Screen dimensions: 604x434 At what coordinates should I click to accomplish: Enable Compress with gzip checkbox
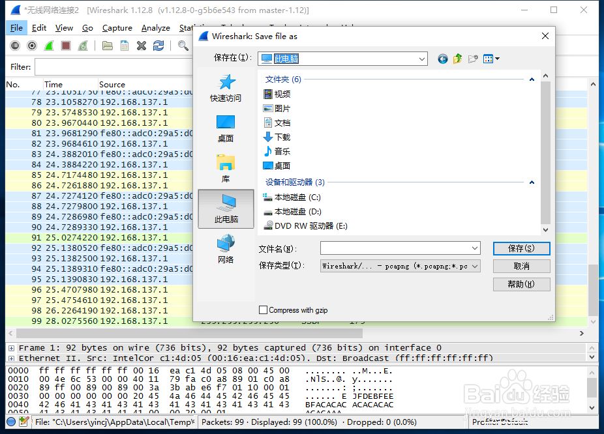[x=264, y=310]
